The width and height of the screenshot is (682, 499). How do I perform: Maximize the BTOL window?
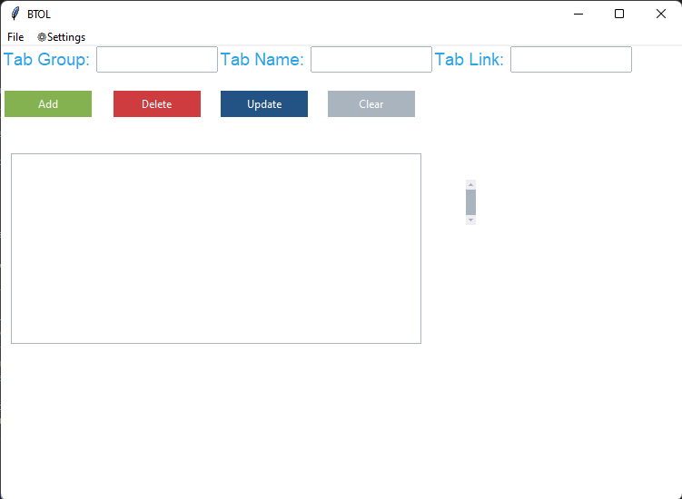(x=619, y=14)
